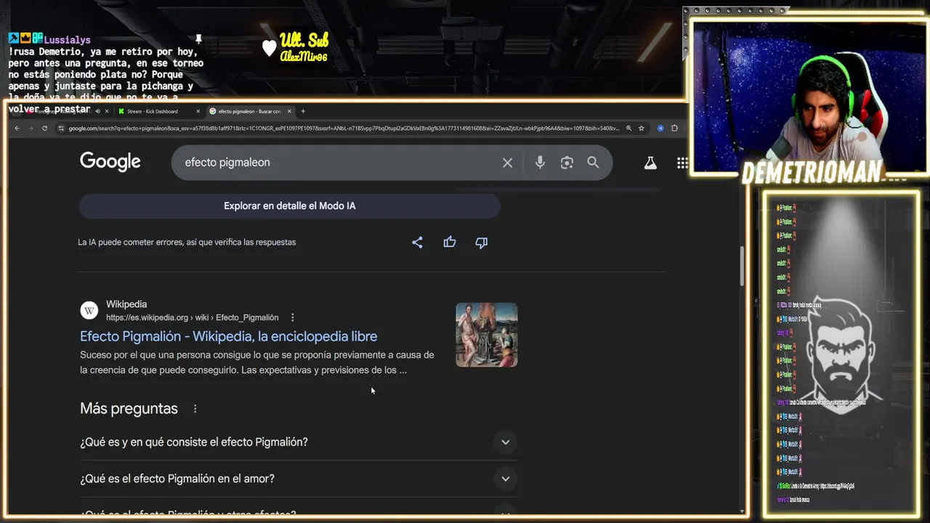Share the AI answer with share icon
This screenshot has width=930, height=523.
click(x=417, y=243)
